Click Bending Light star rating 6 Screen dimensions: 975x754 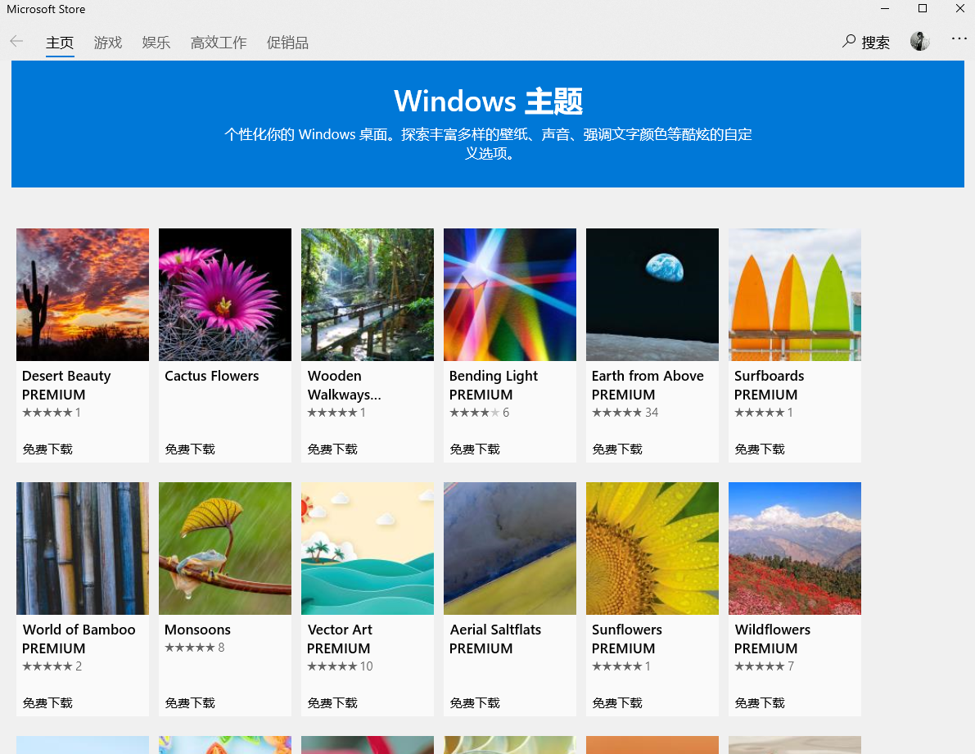480,412
